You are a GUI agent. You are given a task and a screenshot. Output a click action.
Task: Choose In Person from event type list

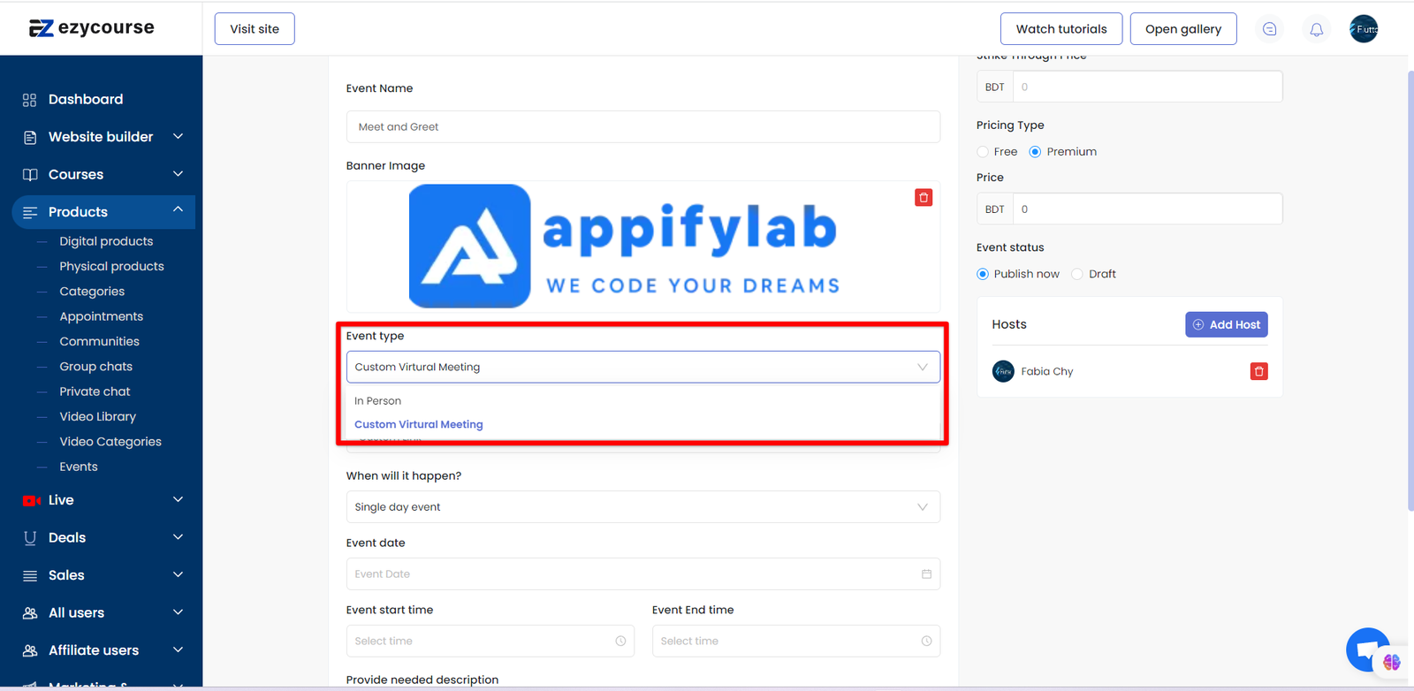tap(378, 401)
